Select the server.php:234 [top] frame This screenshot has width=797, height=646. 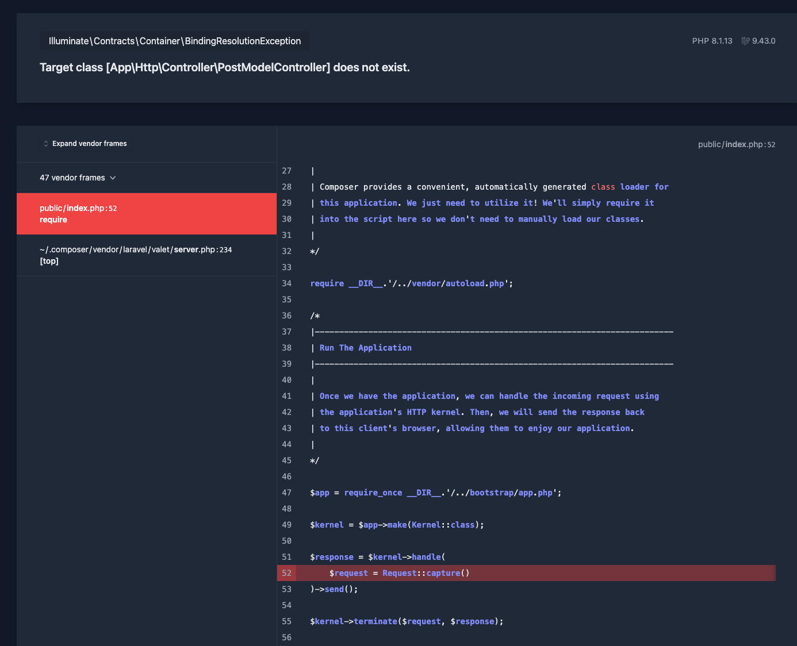(147, 255)
